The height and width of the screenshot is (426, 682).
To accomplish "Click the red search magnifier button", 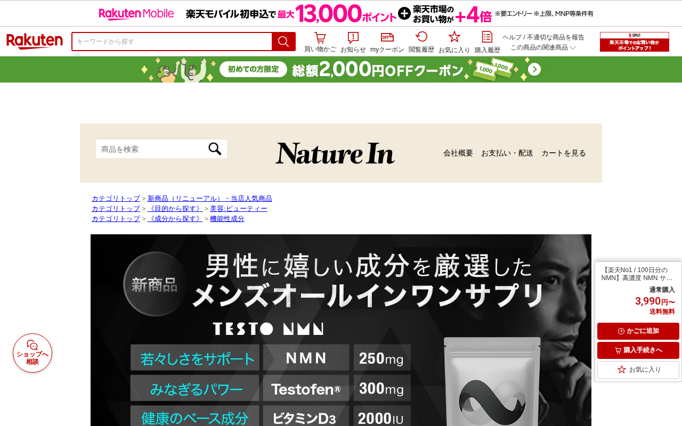I will pos(283,42).
